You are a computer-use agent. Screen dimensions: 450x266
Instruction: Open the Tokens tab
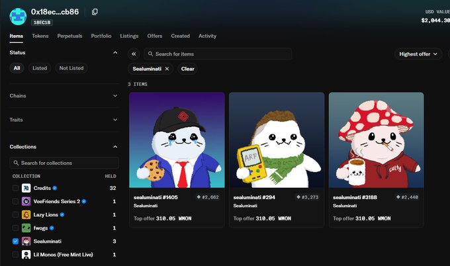click(40, 36)
